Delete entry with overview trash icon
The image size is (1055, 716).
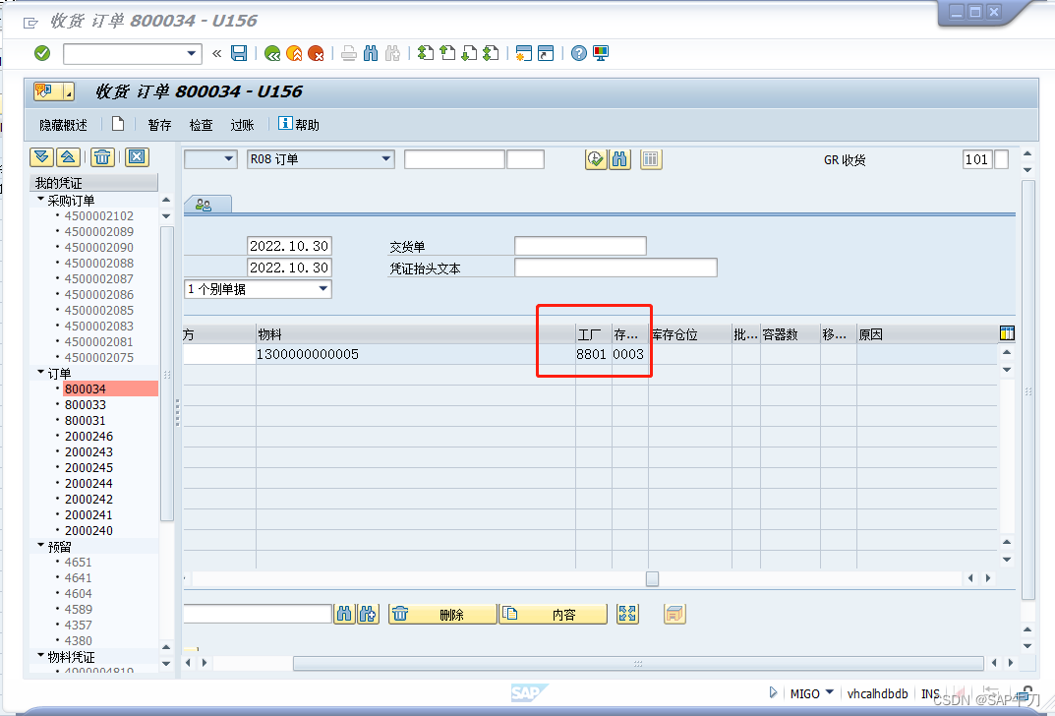(102, 157)
